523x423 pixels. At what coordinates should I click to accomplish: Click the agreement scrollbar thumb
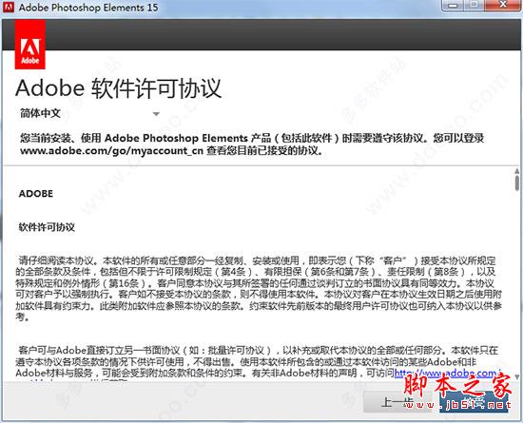coord(517,183)
